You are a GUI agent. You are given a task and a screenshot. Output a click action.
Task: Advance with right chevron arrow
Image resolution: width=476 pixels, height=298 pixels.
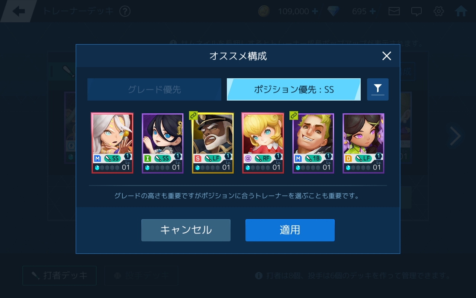[456, 136]
